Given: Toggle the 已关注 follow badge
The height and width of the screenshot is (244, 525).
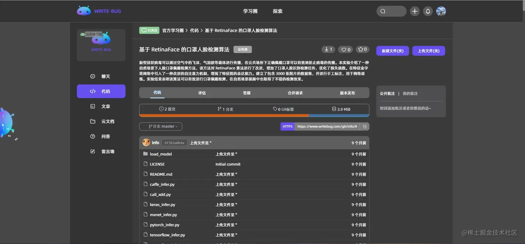Looking at the screenshot, I should pos(149,30).
